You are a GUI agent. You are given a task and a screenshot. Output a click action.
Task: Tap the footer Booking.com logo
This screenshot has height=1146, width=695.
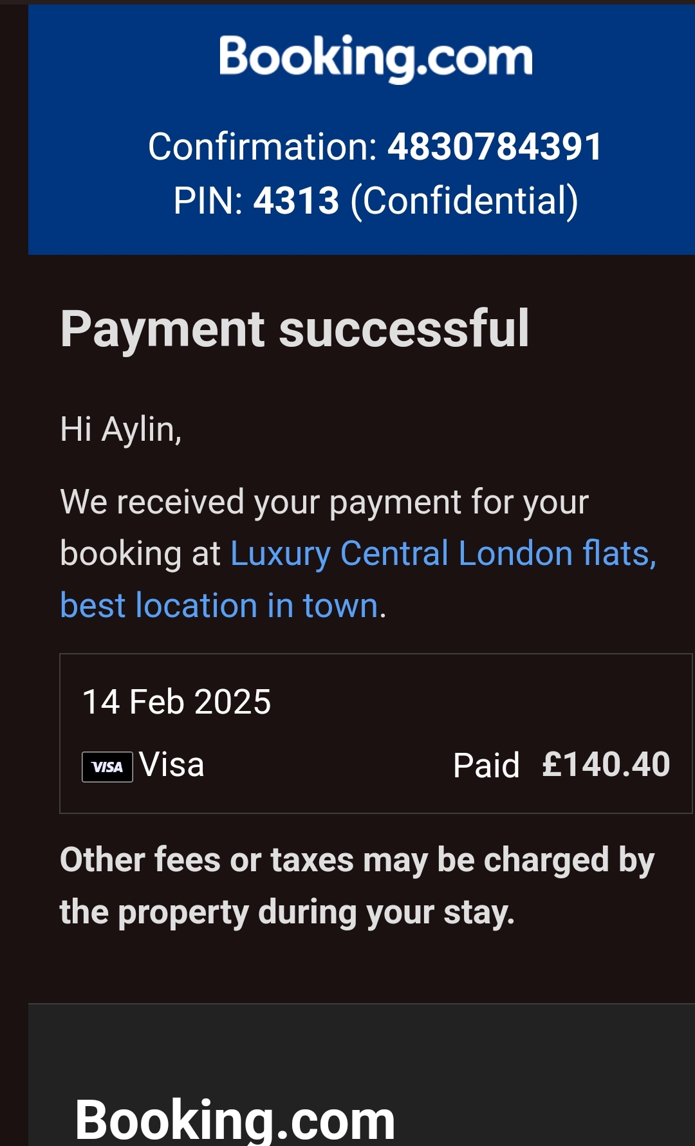click(x=235, y=1120)
